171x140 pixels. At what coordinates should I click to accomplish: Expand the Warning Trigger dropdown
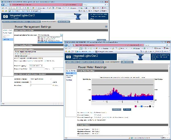pyautogui.click(x=41, y=79)
